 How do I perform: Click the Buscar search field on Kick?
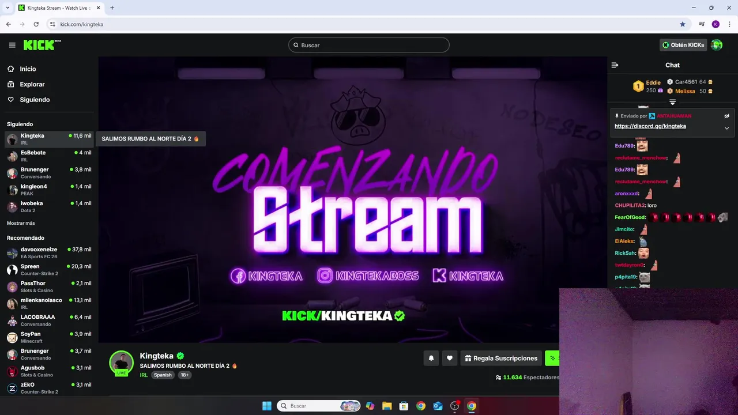(x=369, y=45)
